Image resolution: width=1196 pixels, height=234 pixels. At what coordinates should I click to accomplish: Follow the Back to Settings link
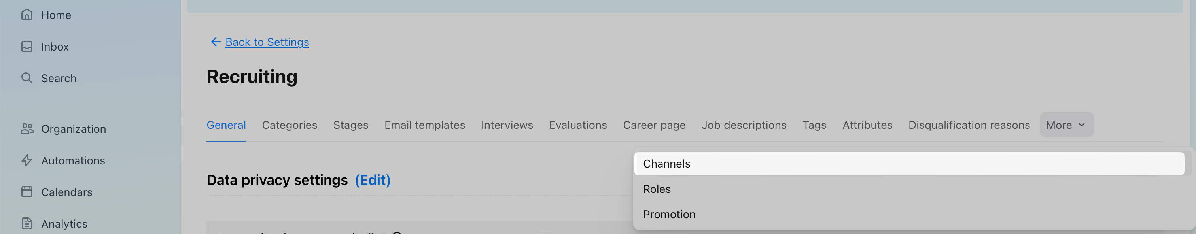point(267,42)
